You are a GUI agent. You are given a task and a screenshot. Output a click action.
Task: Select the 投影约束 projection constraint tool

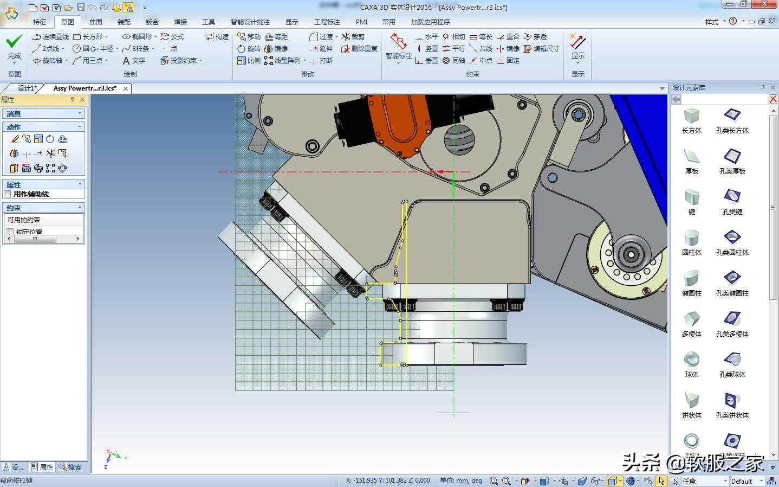pos(179,60)
